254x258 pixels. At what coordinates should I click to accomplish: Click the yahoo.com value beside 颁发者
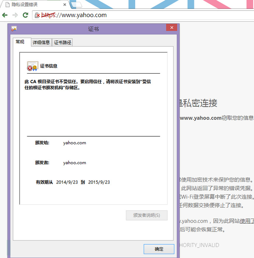tap(75, 163)
